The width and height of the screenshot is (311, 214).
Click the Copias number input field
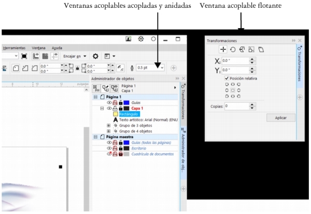click(x=236, y=105)
